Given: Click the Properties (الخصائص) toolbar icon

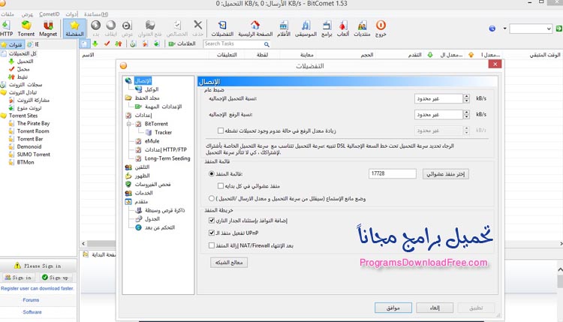Looking at the screenshot, I should tap(177, 29).
